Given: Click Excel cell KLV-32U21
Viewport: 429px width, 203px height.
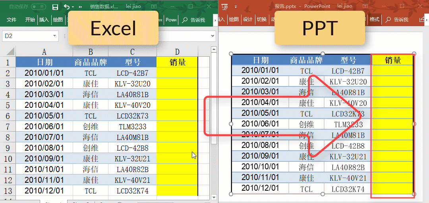Looking at the screenshot, I should [x=132, y=159].
